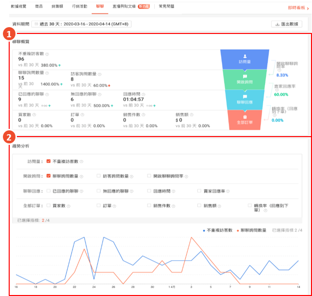Click the 訪問量 funnel stage icon
The image size is (312, 296).
click(244, 56)
